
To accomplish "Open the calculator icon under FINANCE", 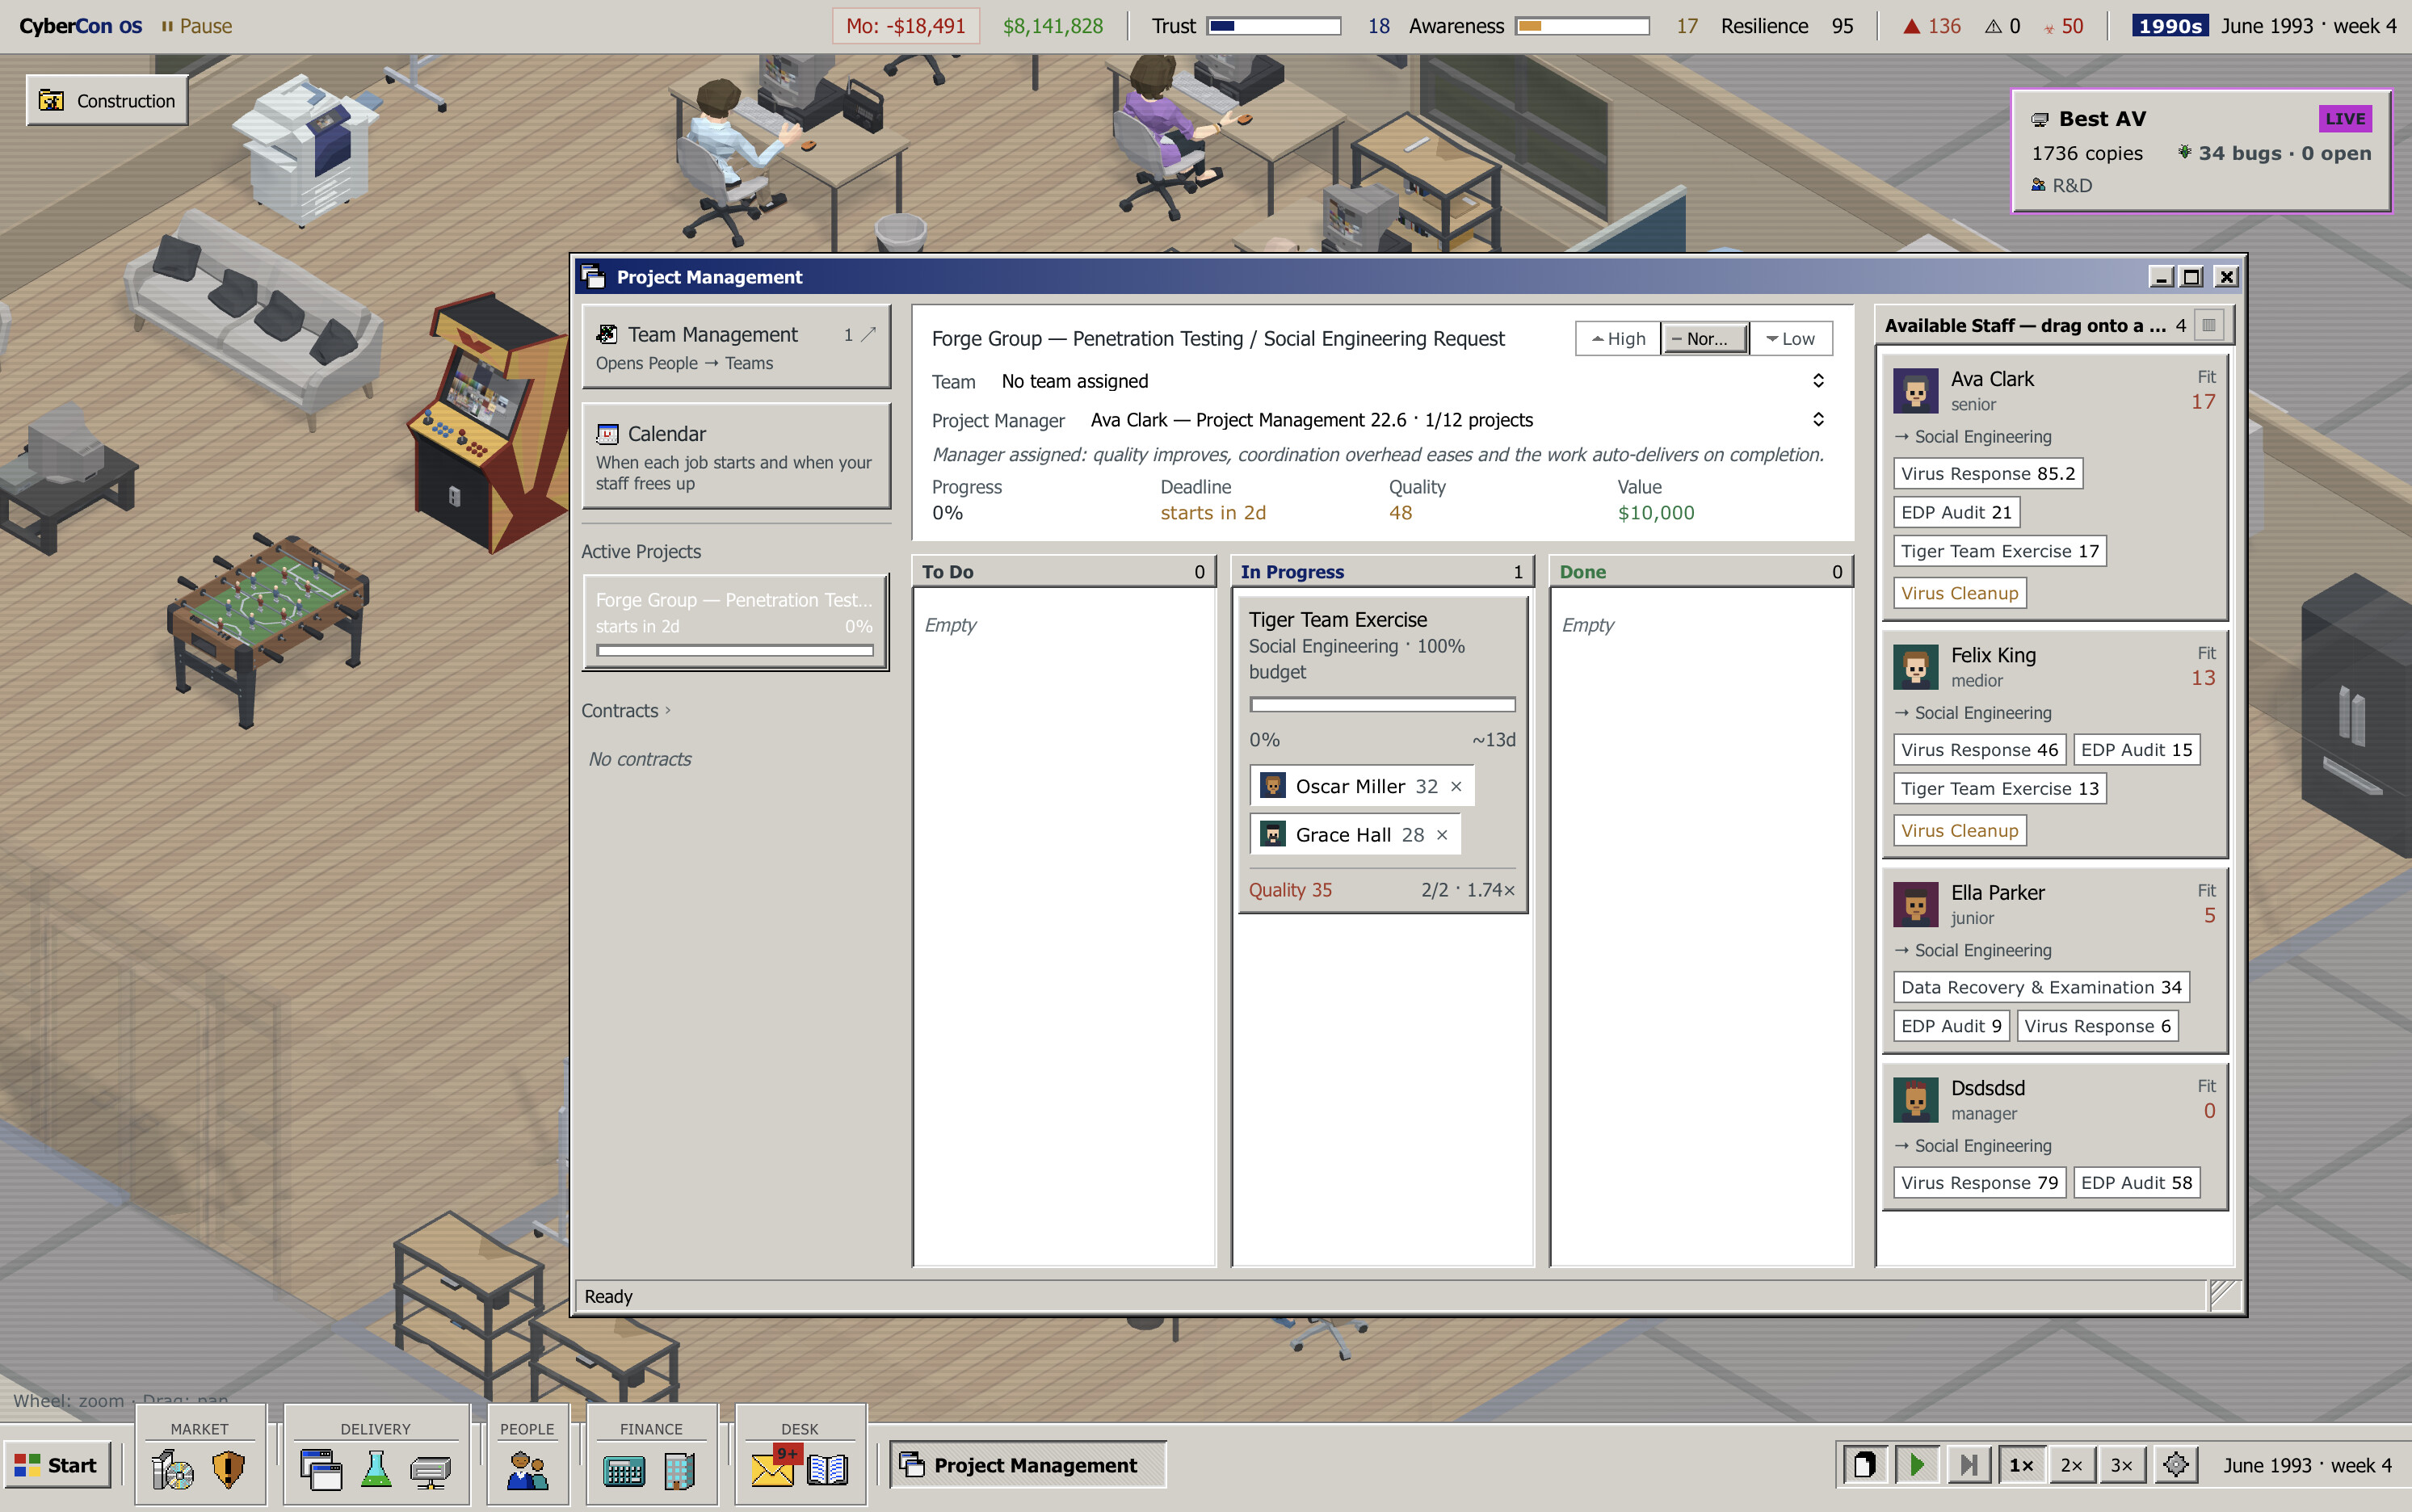I will (x=624, y=1470).
